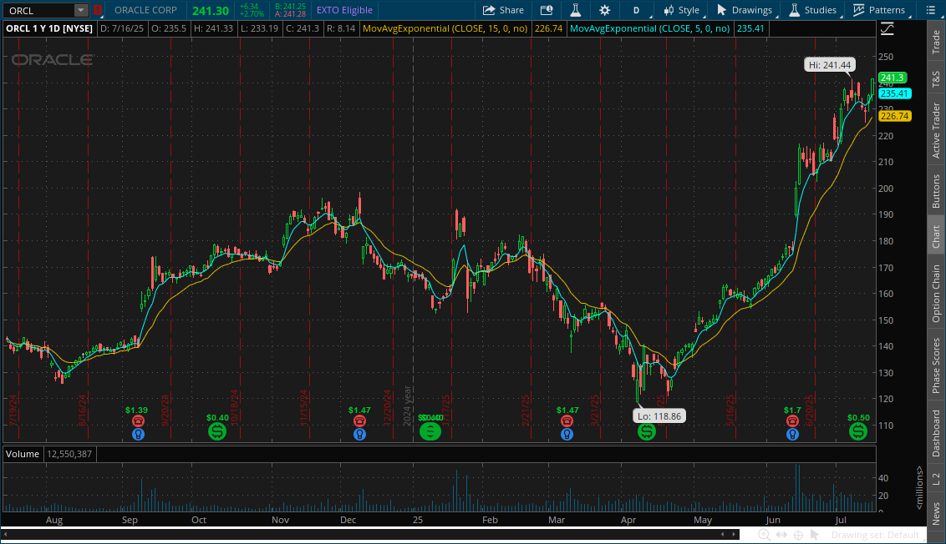Click the crosshair icon at bottom
Viewport: 946px width, 544px height.
coord(798,535)
